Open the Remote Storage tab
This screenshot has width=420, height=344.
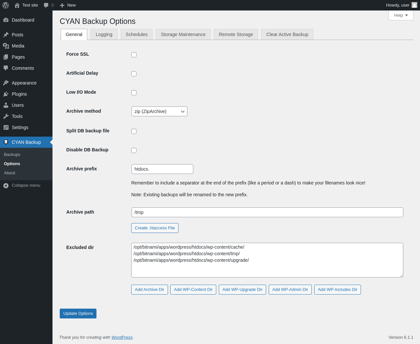point(236,34)
